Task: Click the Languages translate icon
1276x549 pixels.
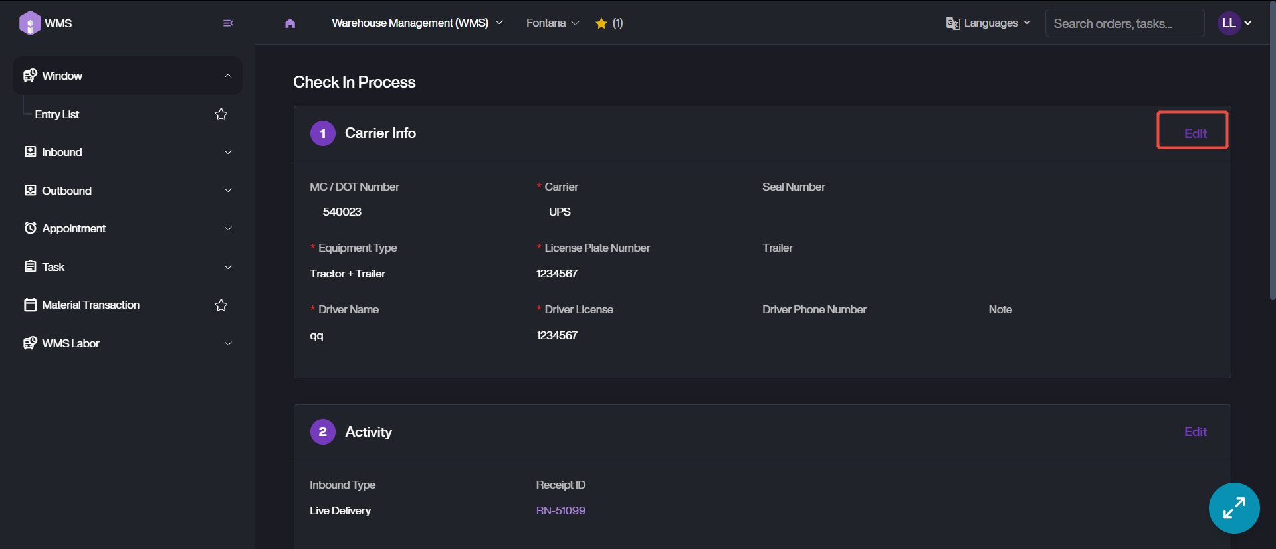Action: (953, 23)
